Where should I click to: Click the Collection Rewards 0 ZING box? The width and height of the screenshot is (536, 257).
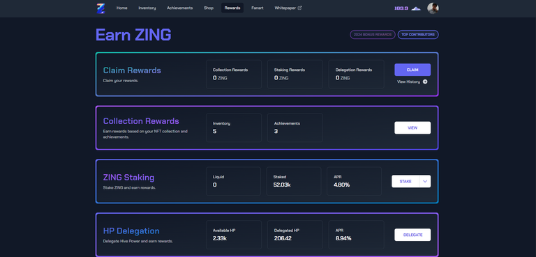(234, 74)
